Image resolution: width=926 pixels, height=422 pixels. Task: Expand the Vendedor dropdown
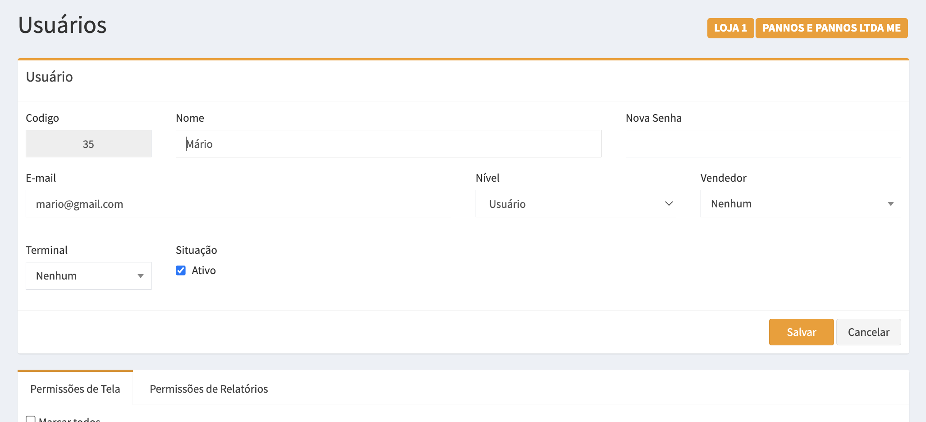[x=800, y=204]
